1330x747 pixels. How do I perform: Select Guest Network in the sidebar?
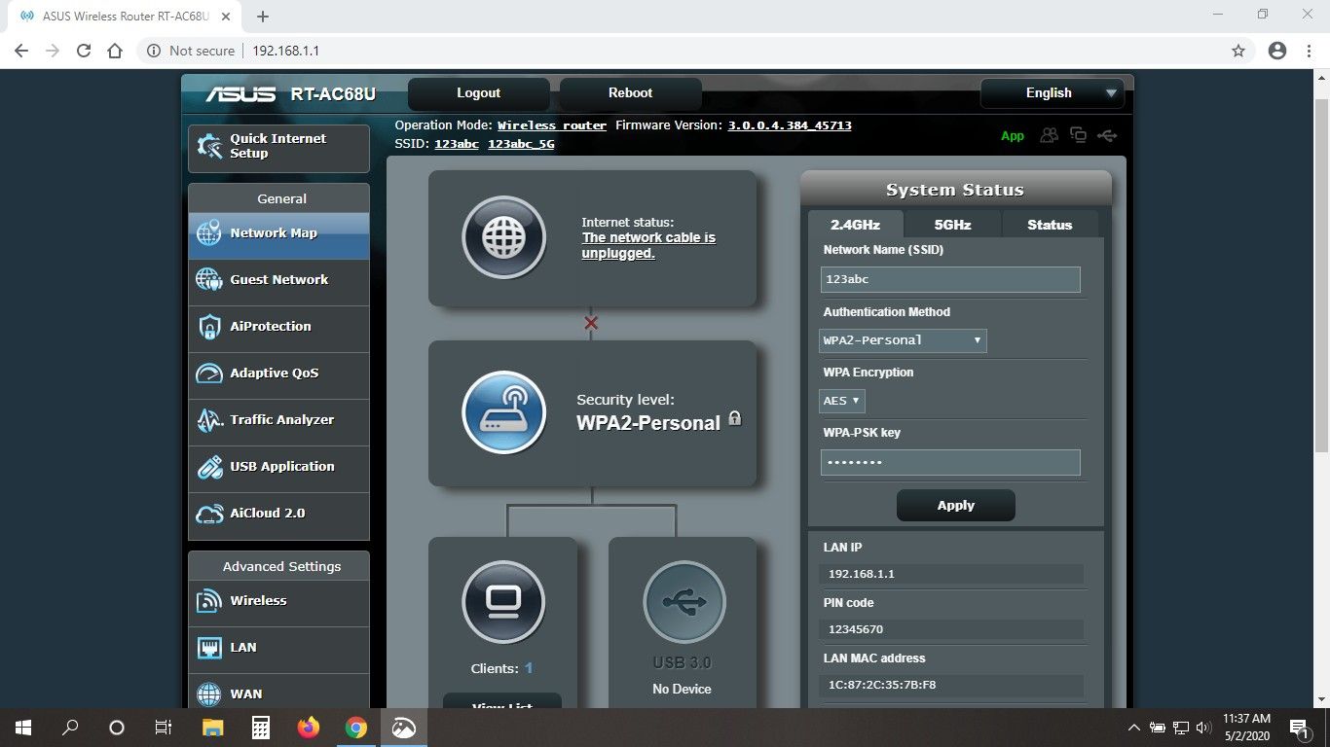278,280
